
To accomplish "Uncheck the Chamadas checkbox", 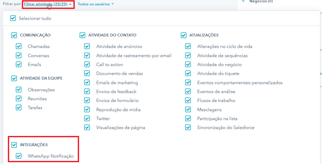I will [x=19, y=46].
